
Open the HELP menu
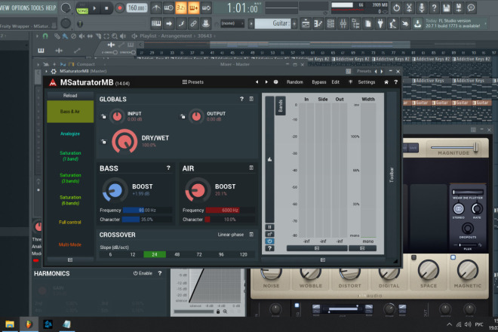pos(51,8)
